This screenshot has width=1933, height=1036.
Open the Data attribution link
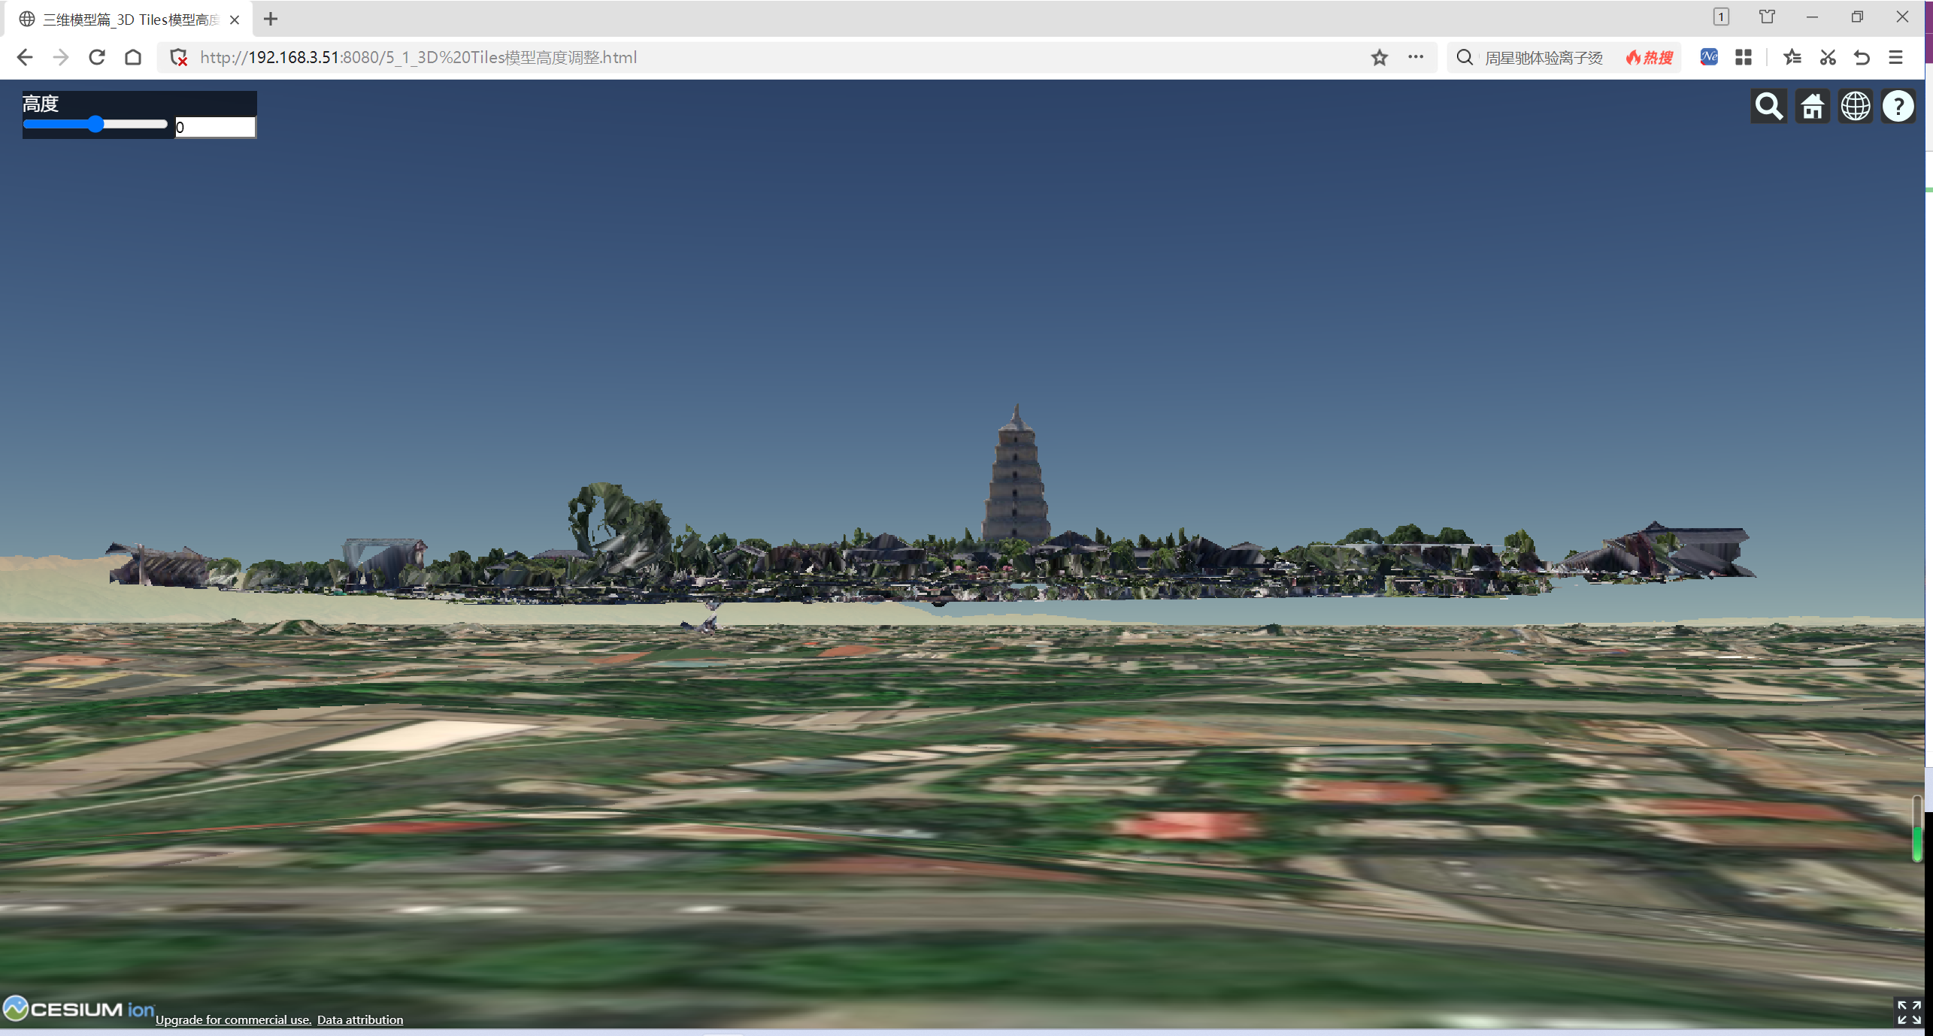tap(359, 1019)
